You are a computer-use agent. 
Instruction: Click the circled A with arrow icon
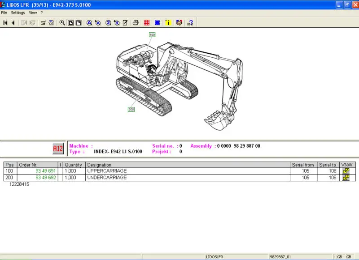[x=98, y=22]
